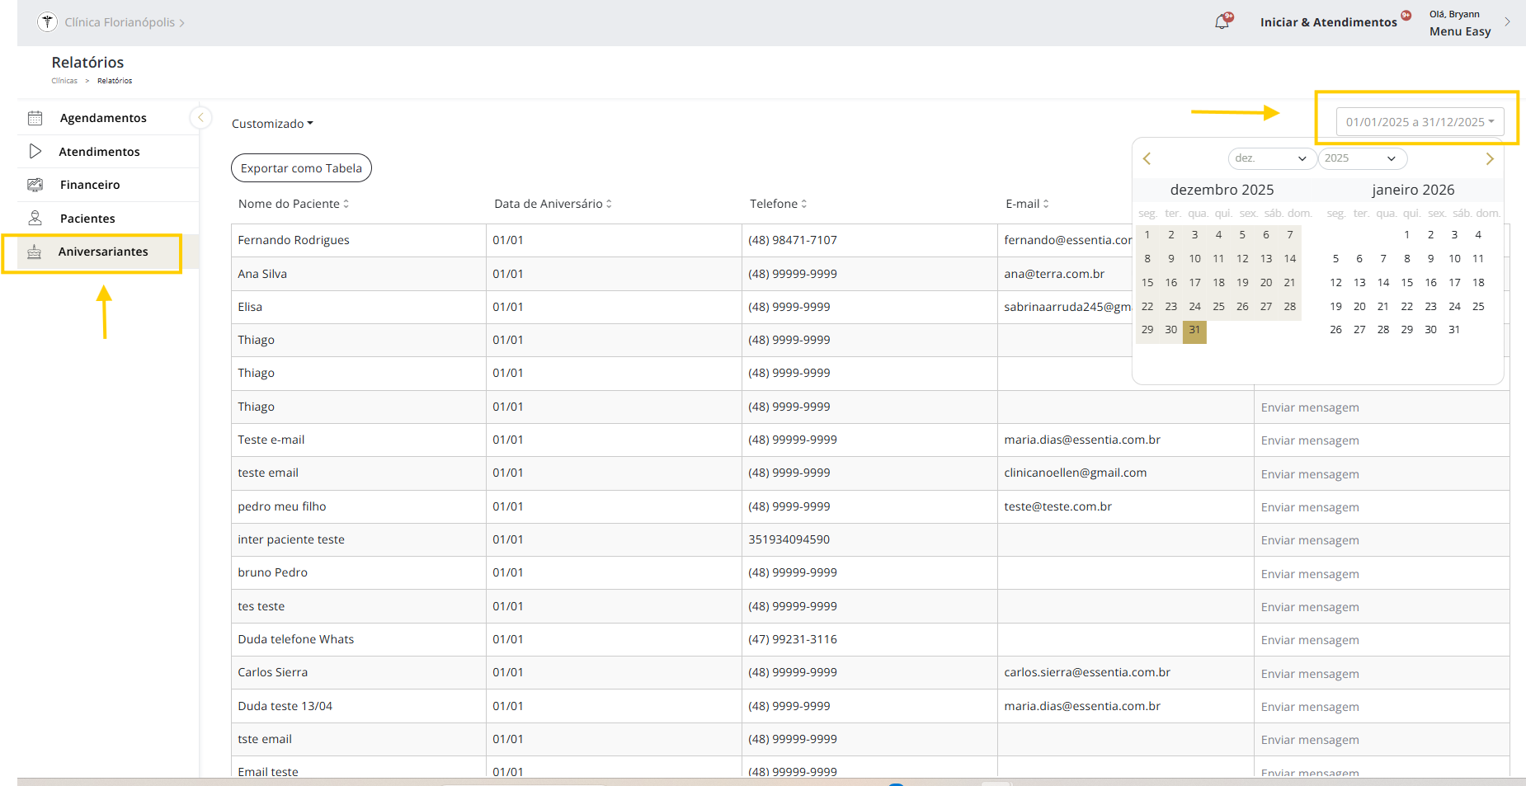Click Enviar mensagem for Carlos Sierra

tap(1310, 674)
